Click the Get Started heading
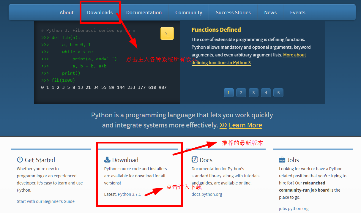This screenshot has height=213, width=361. [x=40, y=160]
